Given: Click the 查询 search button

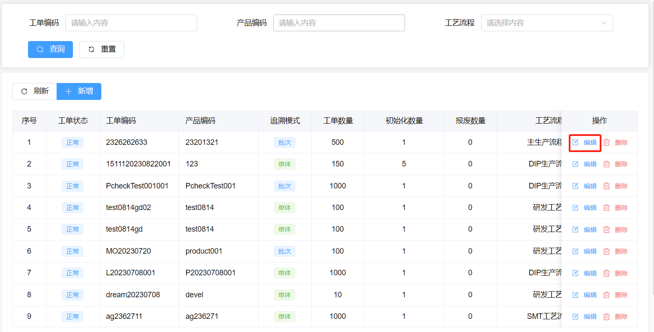Looking at the screenshot, I should point(50,49).
